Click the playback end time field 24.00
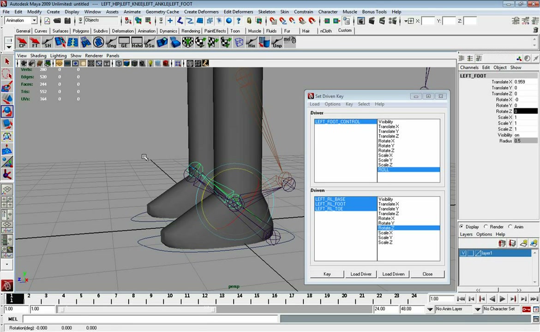Viewport: 540px width, 332px height. click(385, 309)
